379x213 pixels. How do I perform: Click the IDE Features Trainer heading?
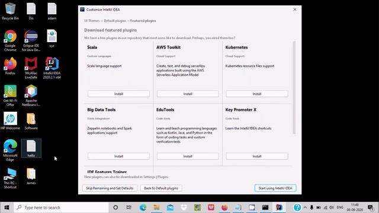(107, 172)
